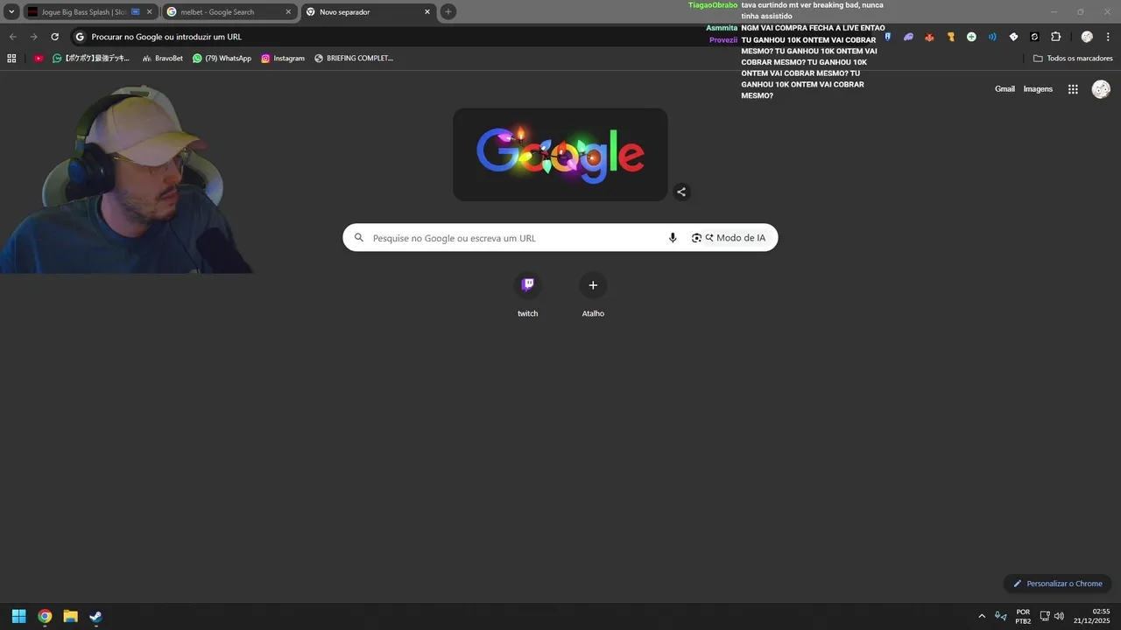
Task: Search by image with the Lens icon
Action: [696, 238]
